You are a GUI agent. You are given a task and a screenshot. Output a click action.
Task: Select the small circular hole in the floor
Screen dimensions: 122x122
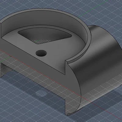[41, 53]
